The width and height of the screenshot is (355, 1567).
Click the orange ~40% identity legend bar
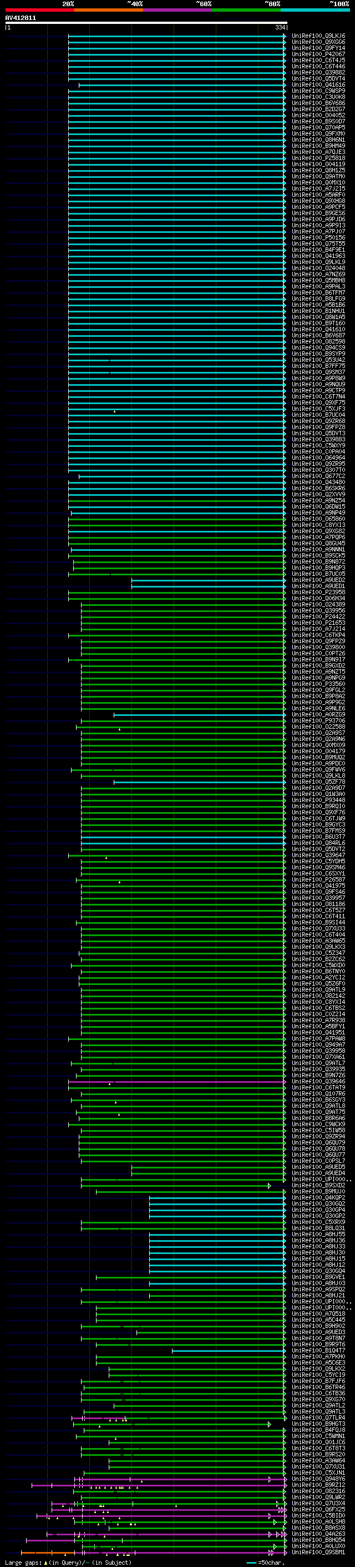pyautogui.click(x=109, y=11)
